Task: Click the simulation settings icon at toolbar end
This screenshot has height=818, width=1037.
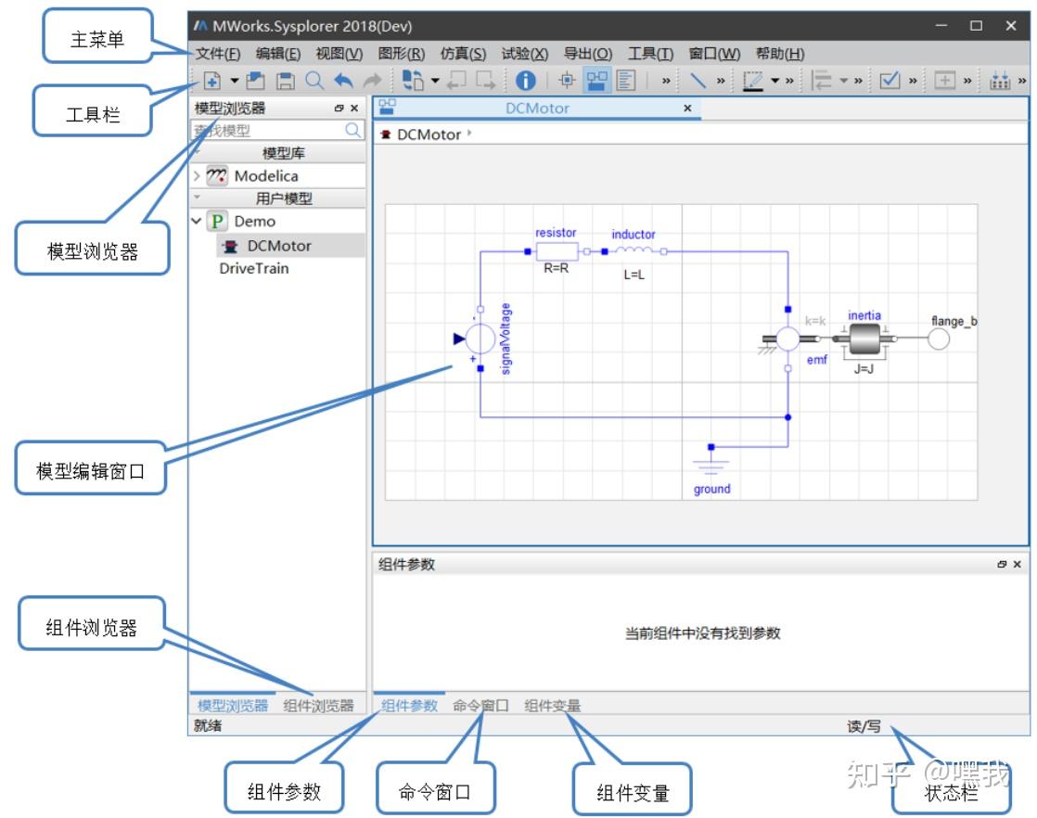Action: (999, 81)
